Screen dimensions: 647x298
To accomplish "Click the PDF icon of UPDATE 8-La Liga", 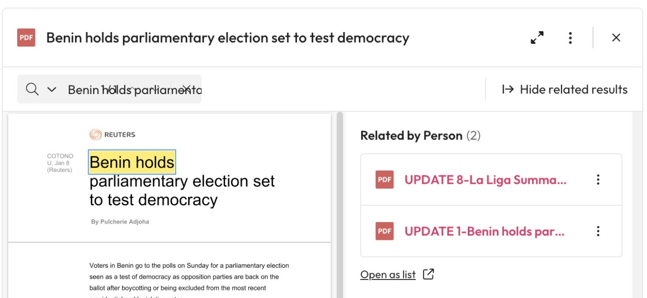I will click(x=384, y=179).
